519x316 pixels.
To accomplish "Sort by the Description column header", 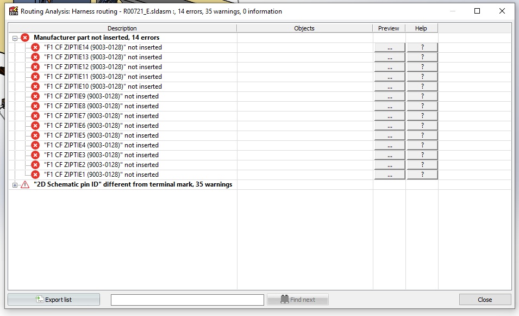I will [x=122, y=28].
